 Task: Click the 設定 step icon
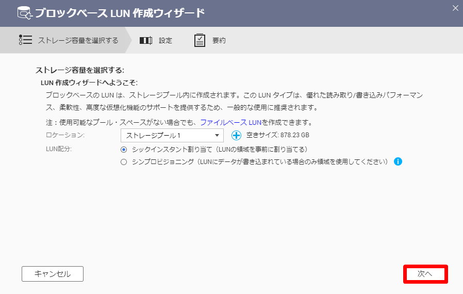(146, 40)
